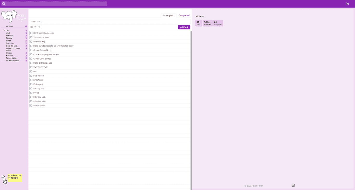This screenshot has height=190, width=355.
Task: Click the list selector icon
Action: 35,27
